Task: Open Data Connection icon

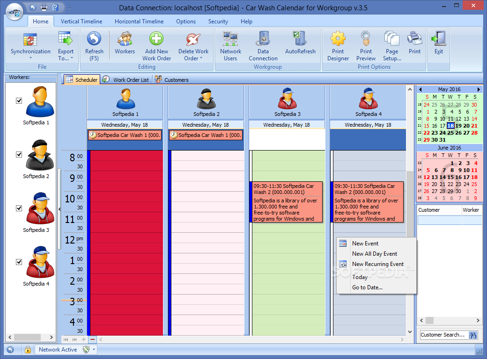Action: (263, 39)
